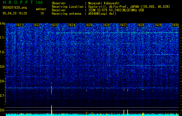Click the 0.9 kHz axis label
Image resolution: width=182 pixels, height=116 pixels.
coord(2,67)
